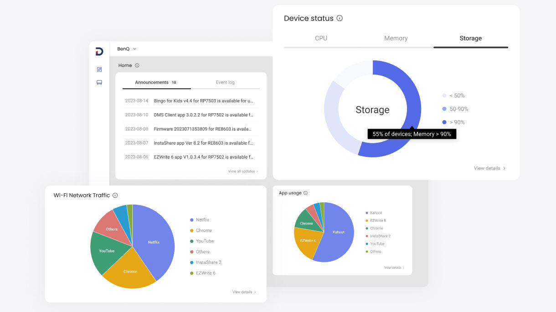556x312 pixels.
Task: Click the DMS logo icon in sidebar
Action: click(99, 51)
